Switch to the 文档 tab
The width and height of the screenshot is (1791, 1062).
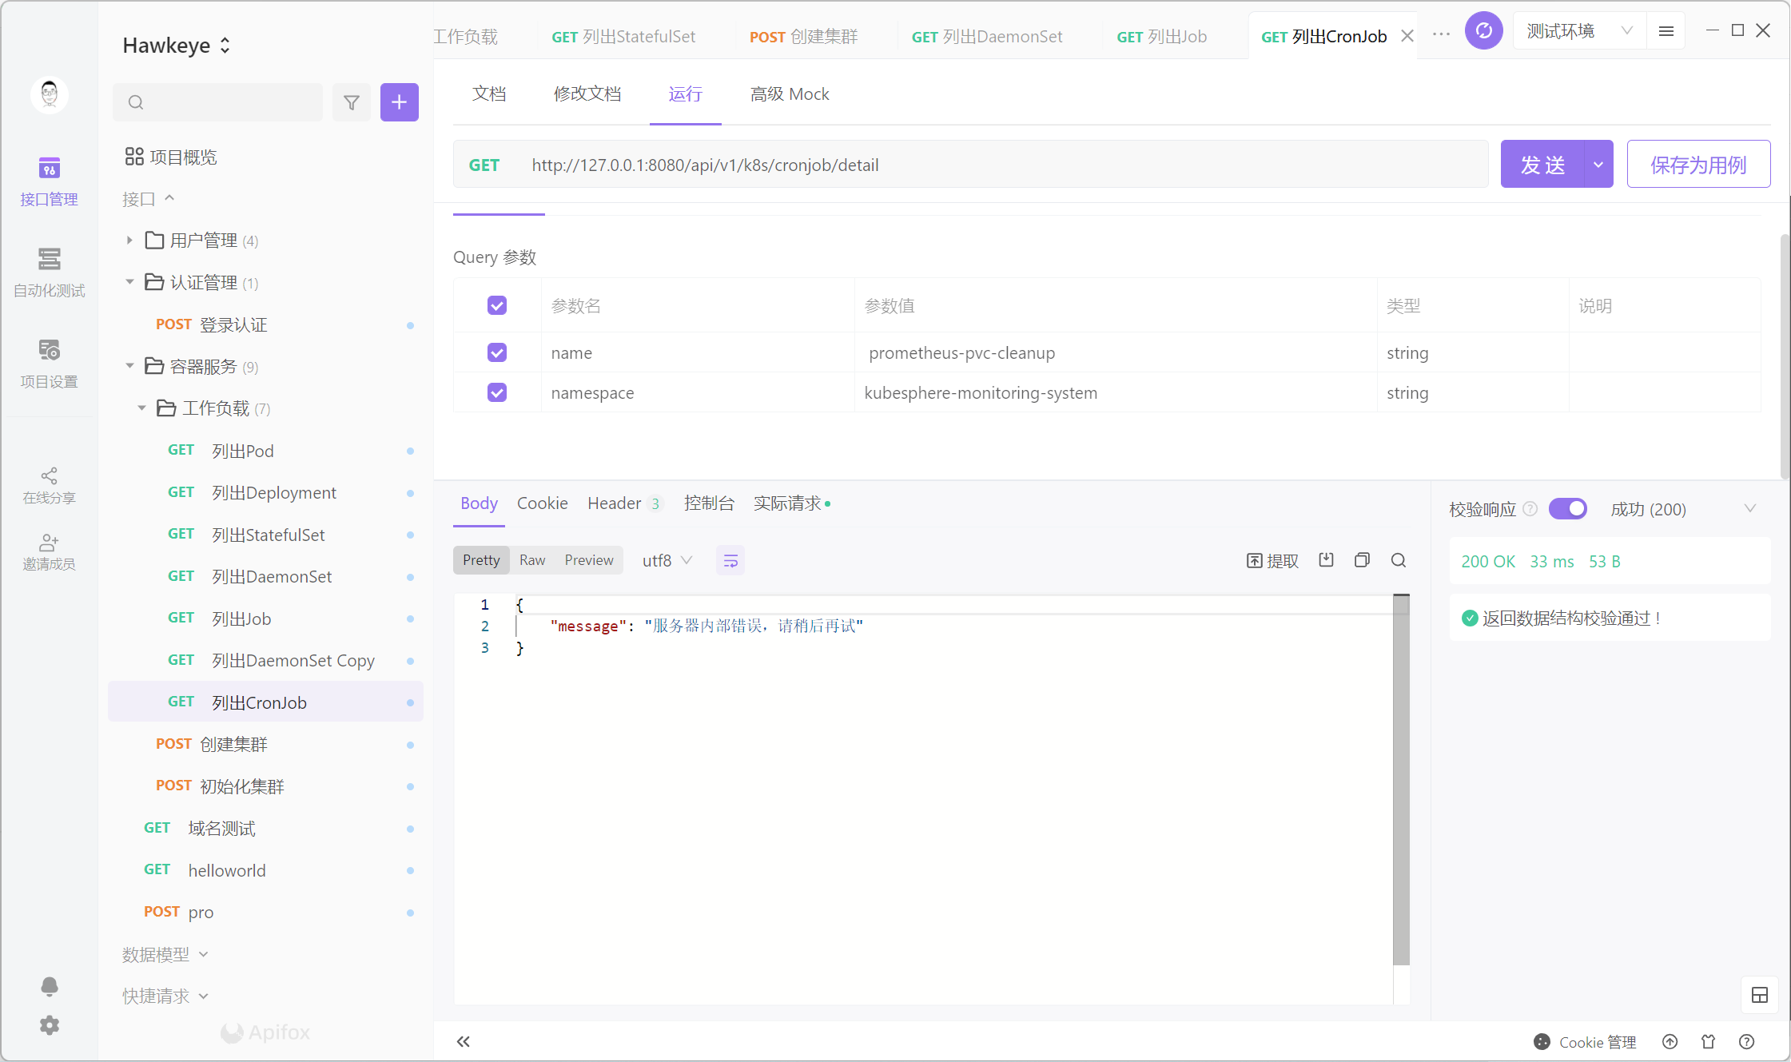tap(489, 94)
